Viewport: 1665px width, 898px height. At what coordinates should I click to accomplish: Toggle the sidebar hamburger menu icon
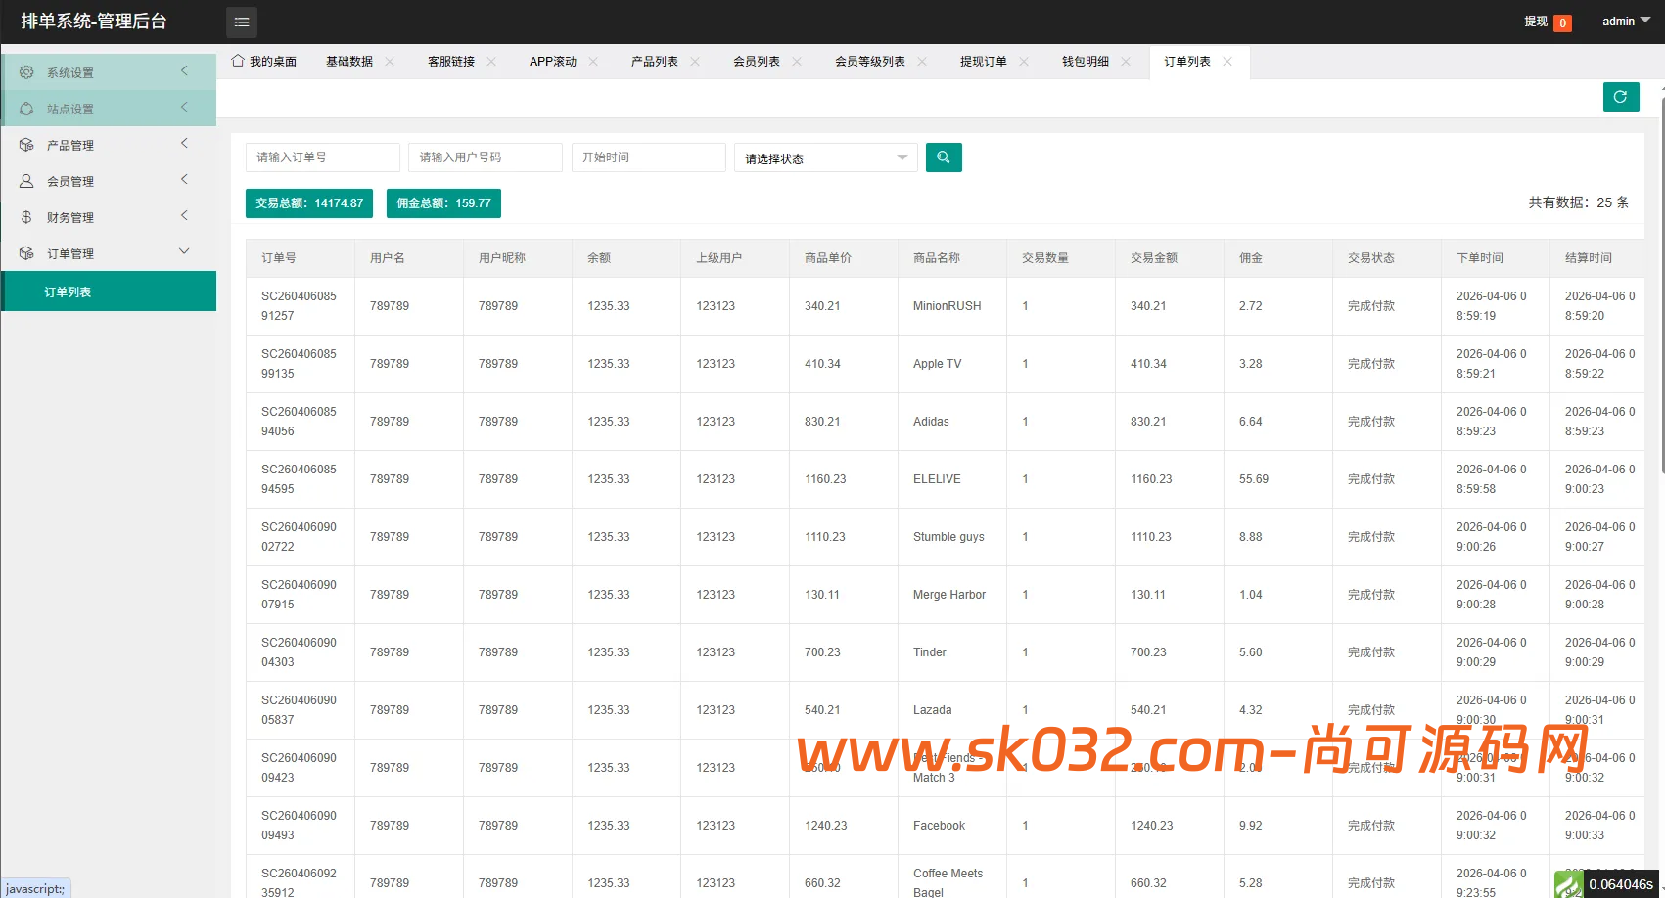242,22
